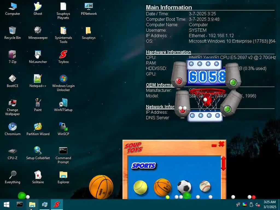This screenshot has height=210, width=280.
Task: Open the Sysinternals Tools folder
Action: point(63,35)
